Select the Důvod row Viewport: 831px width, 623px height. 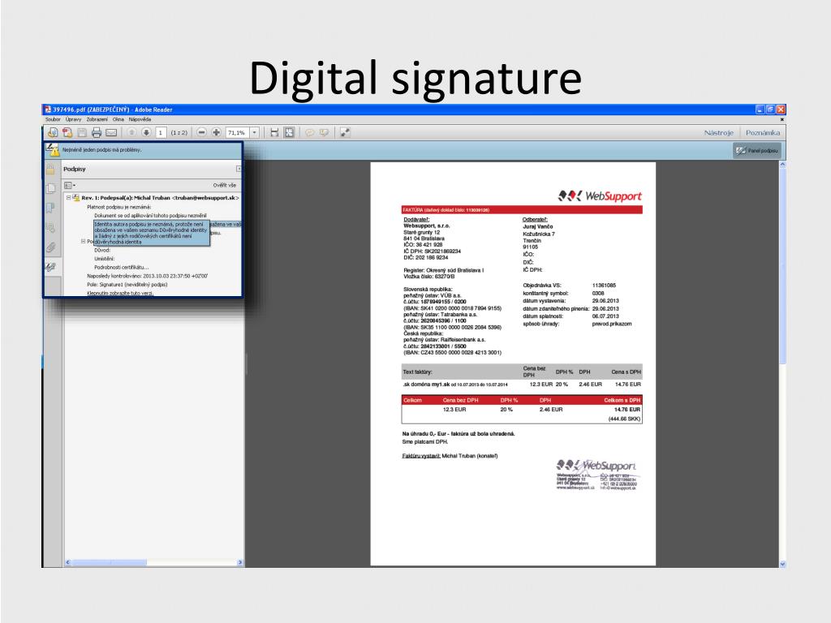(102, 250)
